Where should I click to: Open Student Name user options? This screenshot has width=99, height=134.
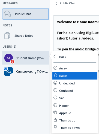(25, 58)
